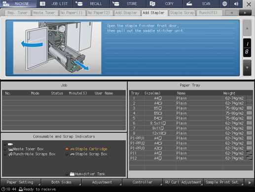This screenshot has width=255, height=192.
Task: Open the JOB LIST screen
Action: (x=55, y=4)
